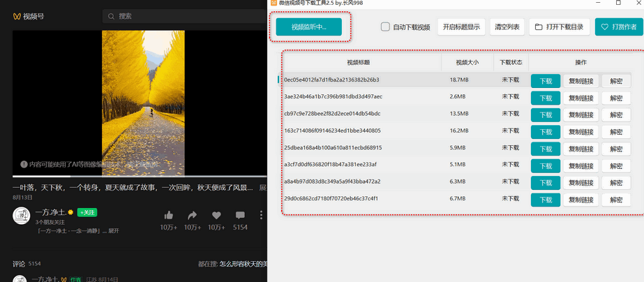Click the share arrow icon
This screenshot has height=282, width=644.
pos(193,215)
